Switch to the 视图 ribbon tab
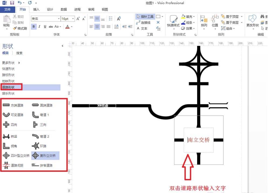This screenshot has width=270, height=193. click(x=105, y=9)
